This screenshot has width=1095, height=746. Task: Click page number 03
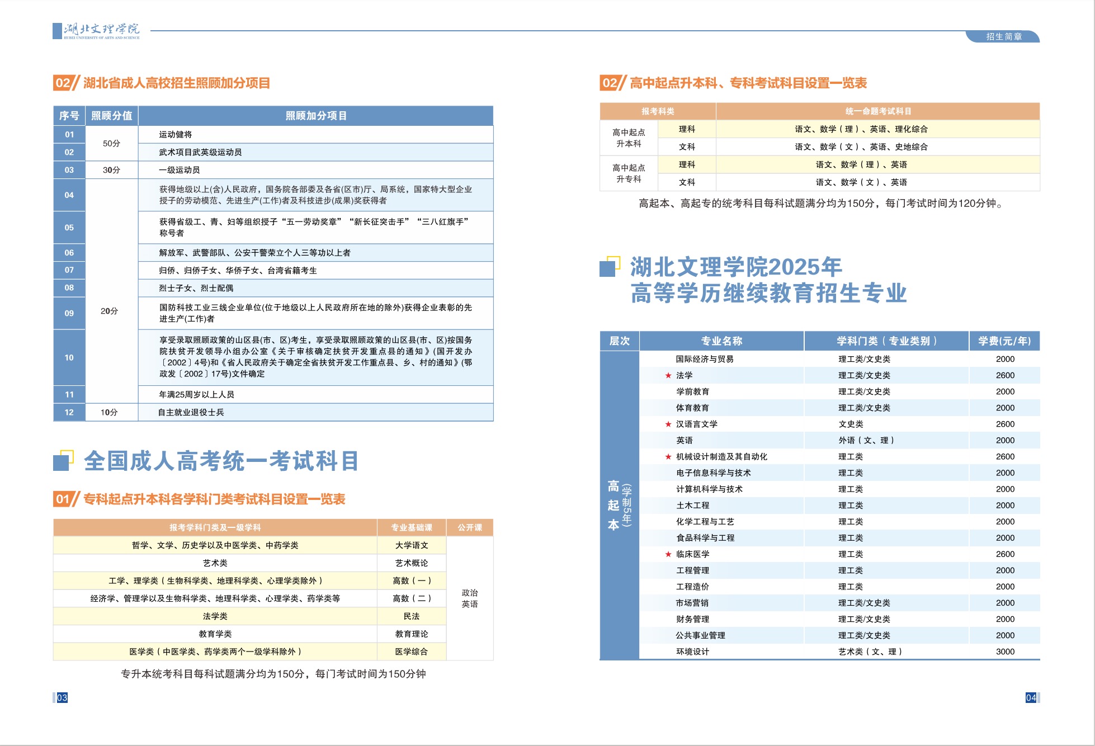(x=62, y=697)
